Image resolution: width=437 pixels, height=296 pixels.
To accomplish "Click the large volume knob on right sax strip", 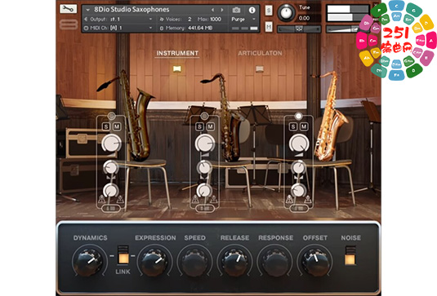I will (x=299, y=143).
